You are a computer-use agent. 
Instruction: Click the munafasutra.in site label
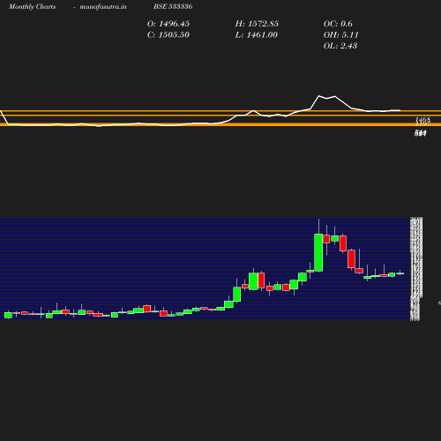[103, 7]
